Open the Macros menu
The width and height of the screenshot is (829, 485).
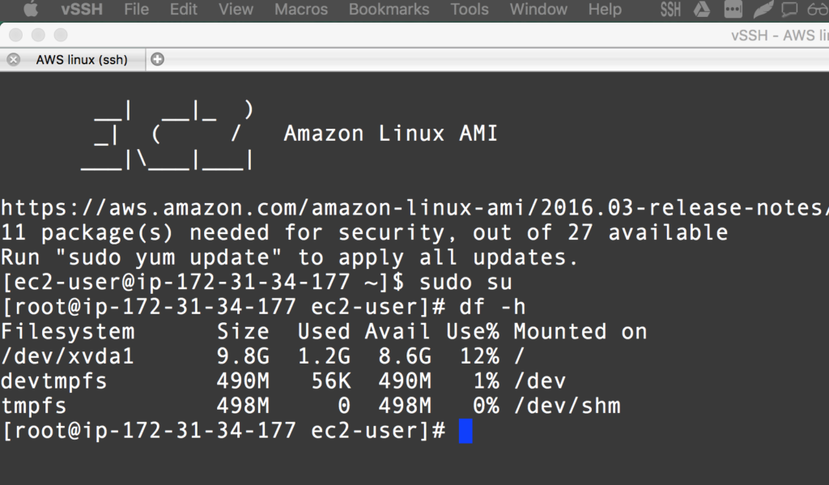pyautogui.click(x=301, y=10)
